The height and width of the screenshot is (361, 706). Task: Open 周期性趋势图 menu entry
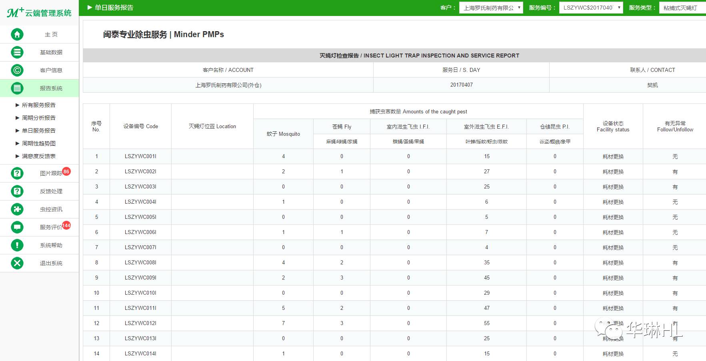coord(38,143)
